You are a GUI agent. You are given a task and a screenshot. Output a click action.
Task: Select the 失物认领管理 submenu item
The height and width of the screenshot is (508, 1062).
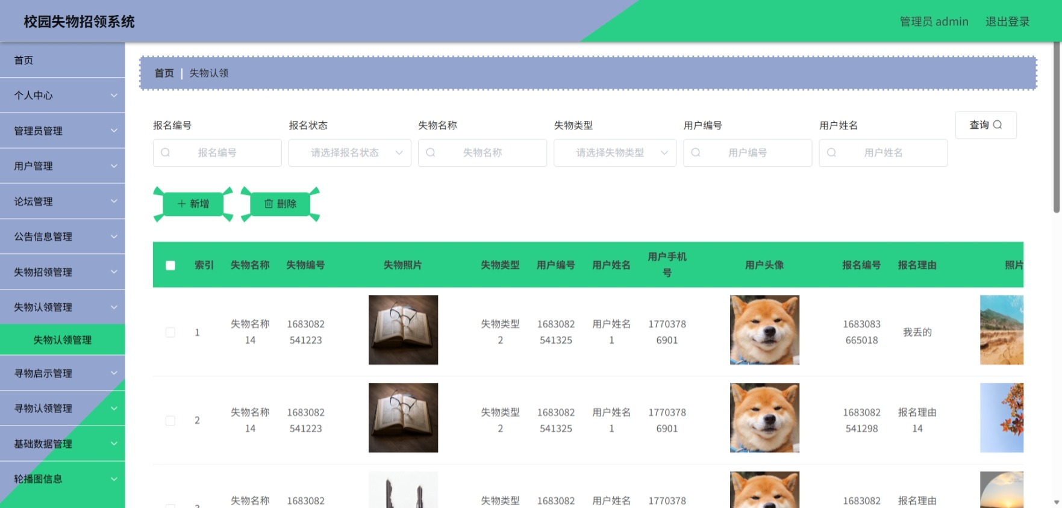tap(63, 340)
